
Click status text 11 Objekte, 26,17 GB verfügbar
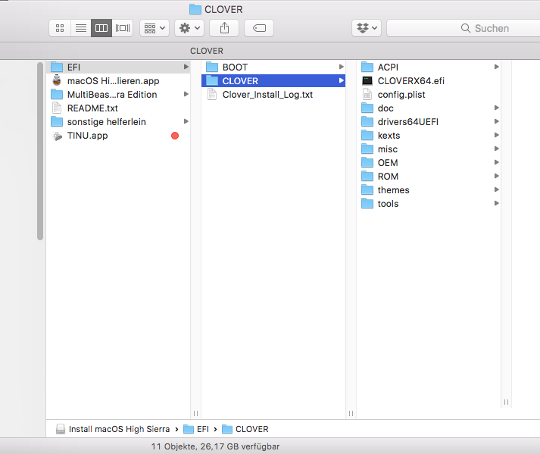(215, 446)
